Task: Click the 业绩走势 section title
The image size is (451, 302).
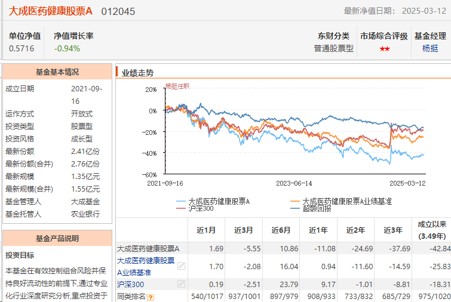Action: coord(137,73)
